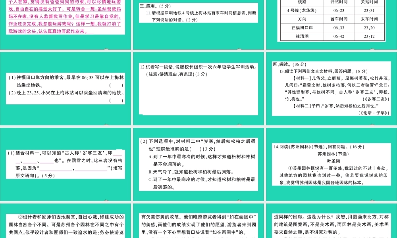
Task: Click the table cell 往清湖
Action: [302, 36]
